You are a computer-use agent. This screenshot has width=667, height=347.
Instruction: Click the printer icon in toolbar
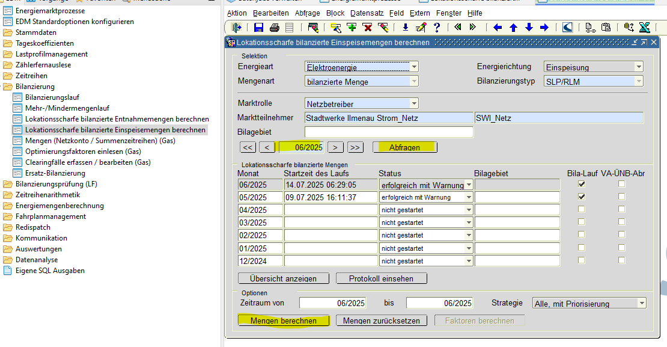click(275, 27)
